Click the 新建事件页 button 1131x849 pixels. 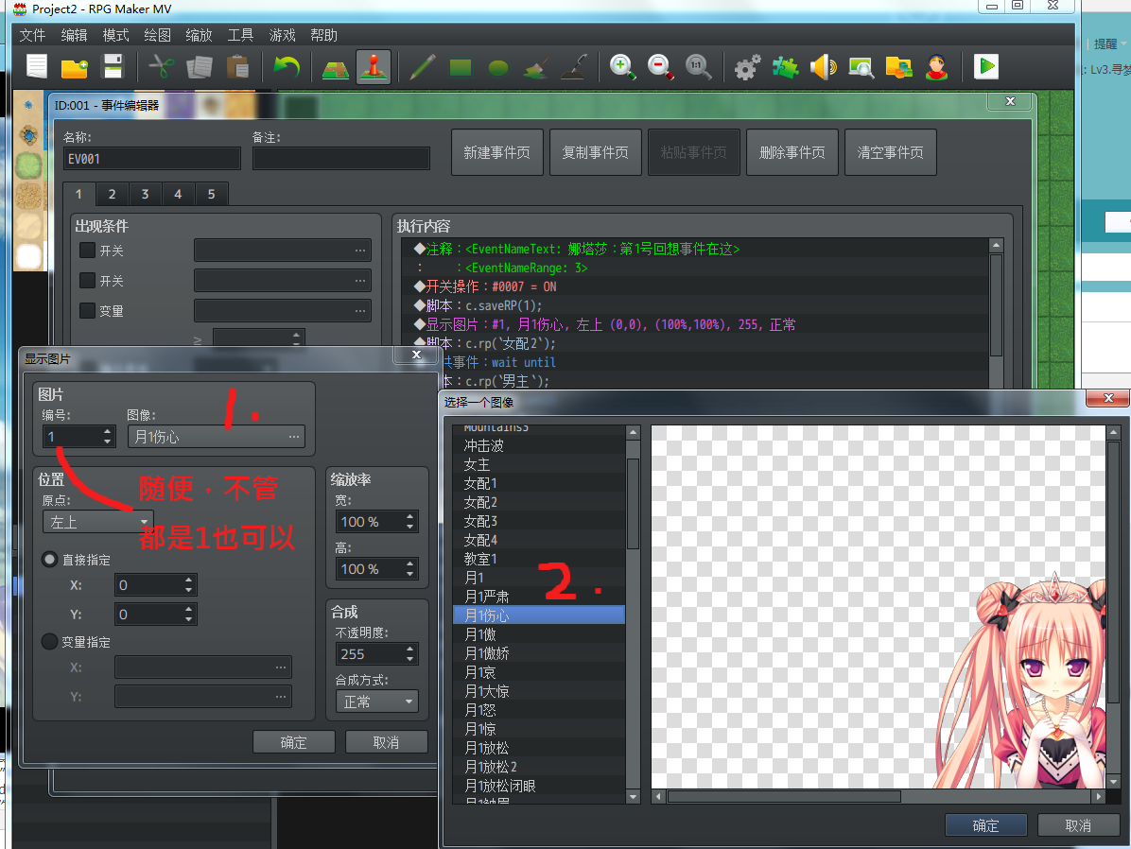coord(497,152)
